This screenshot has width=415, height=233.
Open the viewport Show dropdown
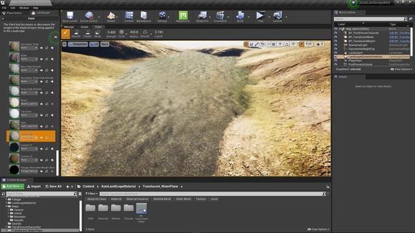click(x=105, y=44)
